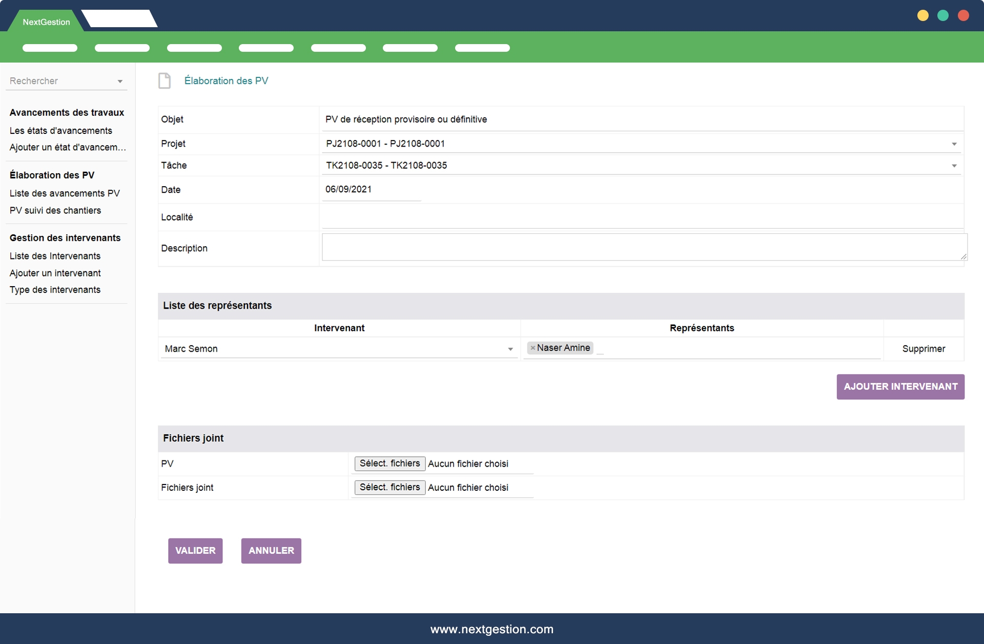Open Type des intervenants sidebar link
Image resolution: width=984 pixels, height=644 pixels.
[55, 290]
